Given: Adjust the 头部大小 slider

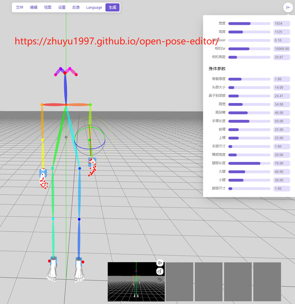Looking at the screenshot, I should (x=249, y=87).
